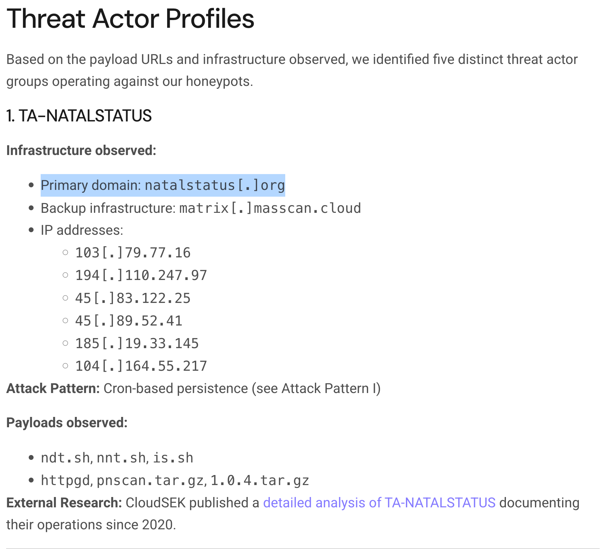This screenshot has width=604, height=549.
Task: Open the detailed analysis of TA-NATALSTATUS link
Action: click(379, 503)
